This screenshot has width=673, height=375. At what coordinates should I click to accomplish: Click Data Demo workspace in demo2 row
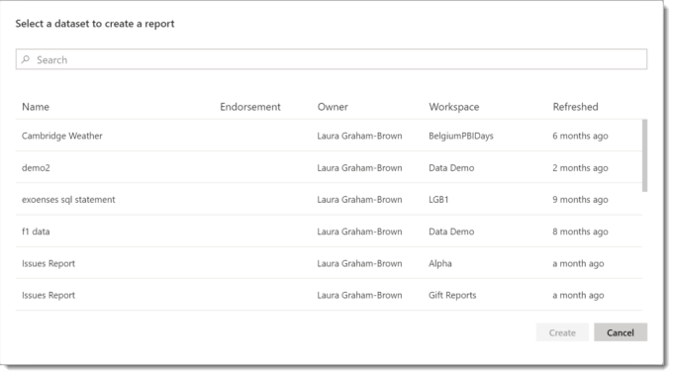(x=451, y=168)
